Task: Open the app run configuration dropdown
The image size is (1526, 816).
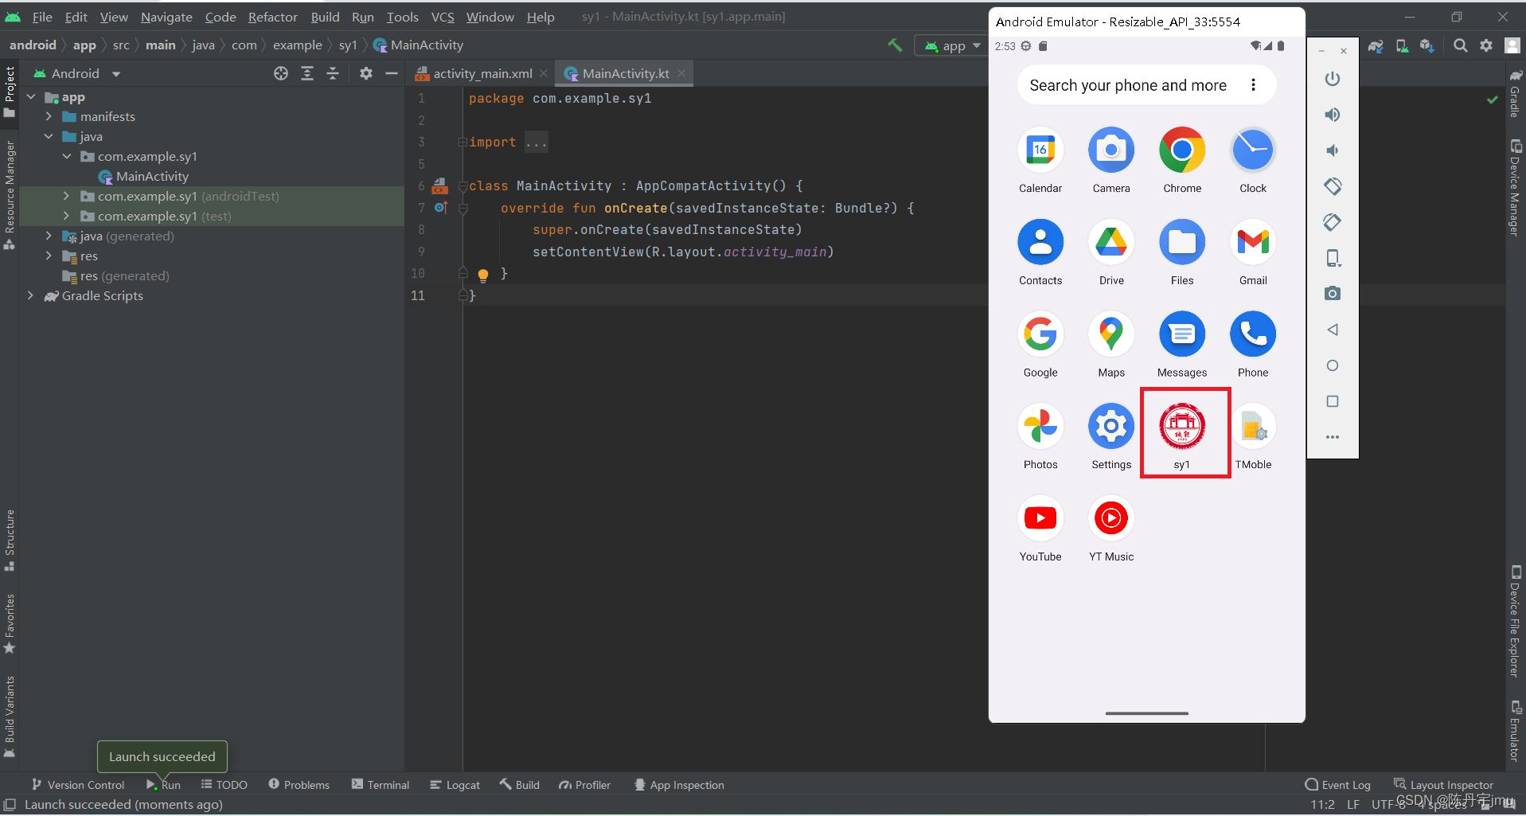Action: point(953,45)
